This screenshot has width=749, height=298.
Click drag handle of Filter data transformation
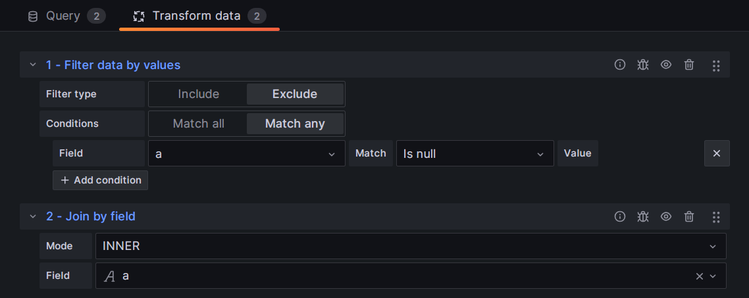point(716,65)
